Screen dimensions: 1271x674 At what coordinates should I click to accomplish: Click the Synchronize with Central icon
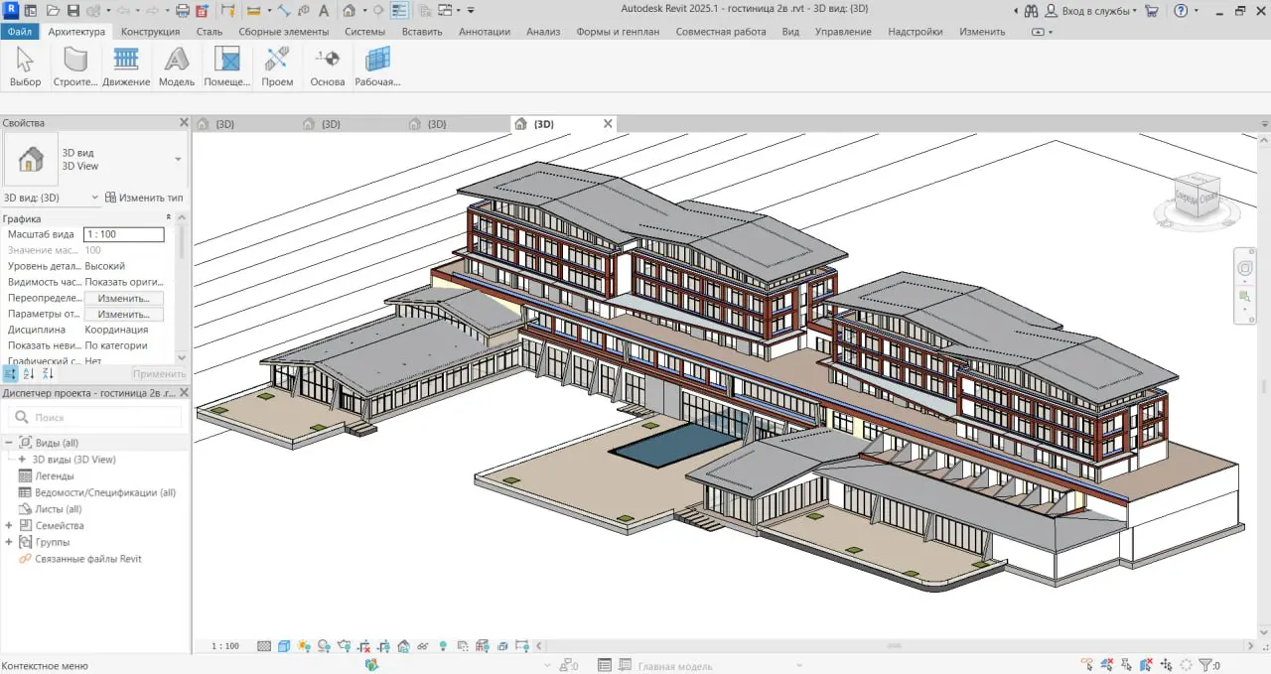[93, 10]
